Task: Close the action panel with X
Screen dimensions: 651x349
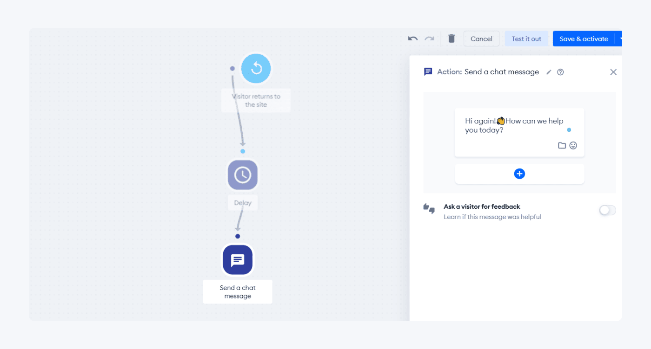Action: coord(613,72)
